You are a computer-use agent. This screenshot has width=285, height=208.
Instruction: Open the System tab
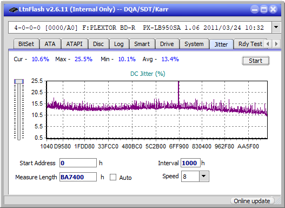click(x=194, y=44)
